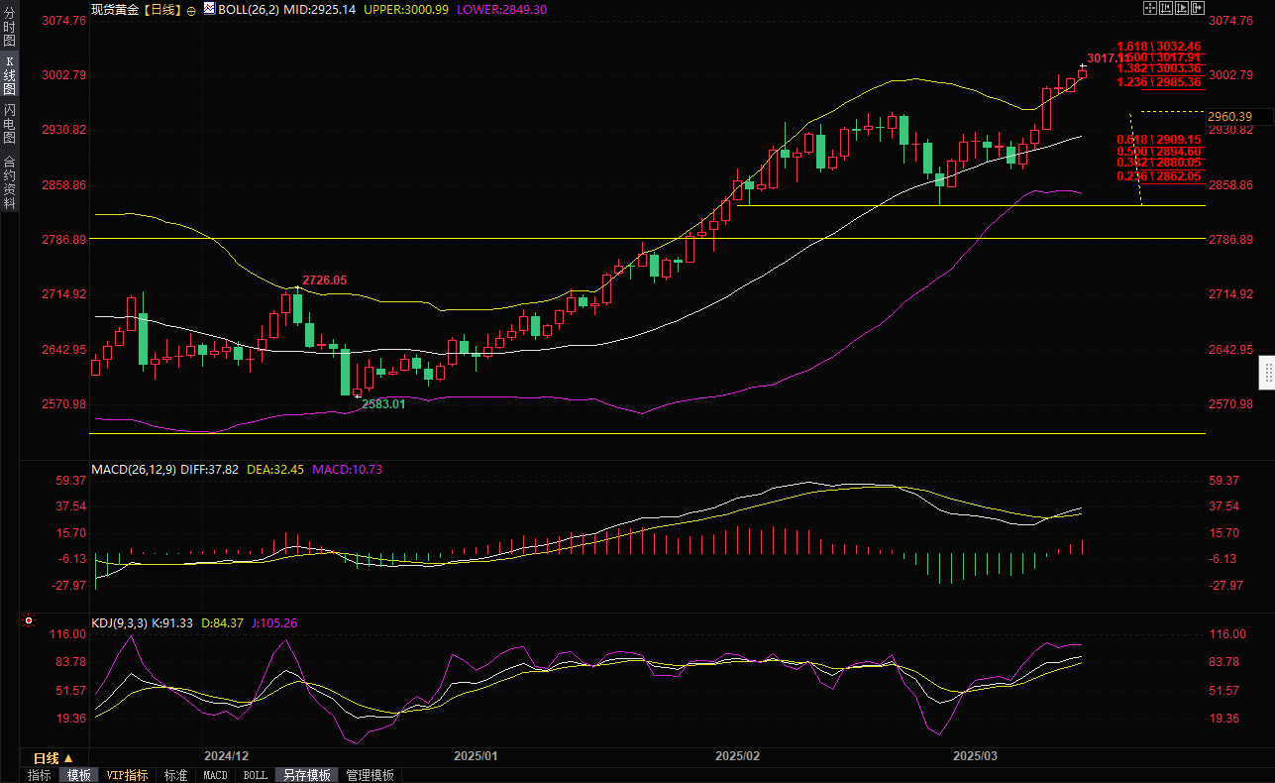The width and height of the screenshot is (1275, 783).
Task: Click the UPPER:3000.99 value
Action: pos(406,9)
